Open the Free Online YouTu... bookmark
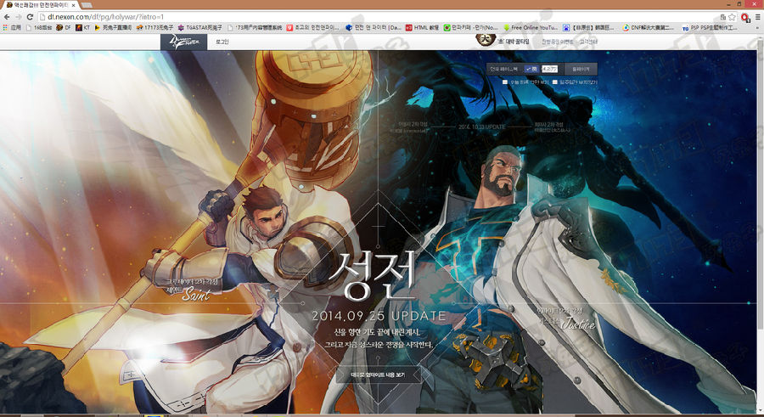The image size is (764, 417). 531,28
